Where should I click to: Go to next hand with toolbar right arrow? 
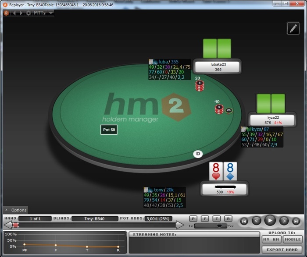click(x=21, y=13)
